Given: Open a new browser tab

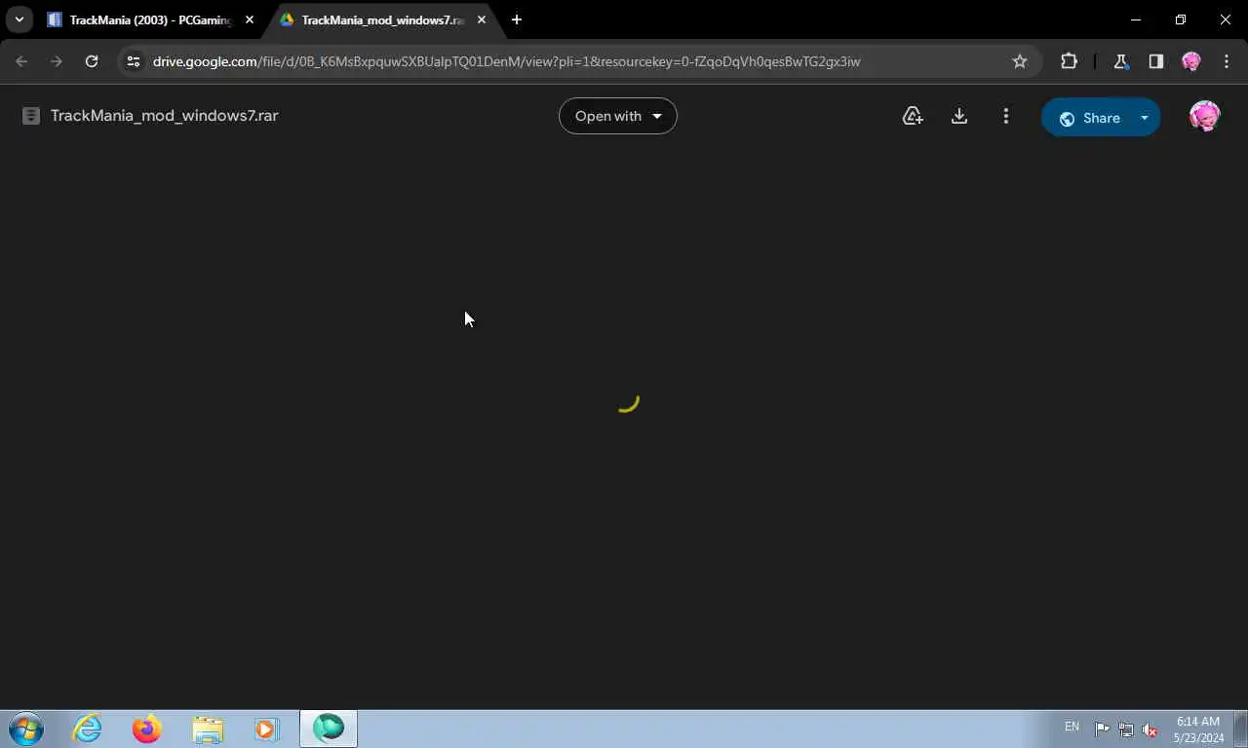Looking at the screenshot, I should (x=517, y=19).
